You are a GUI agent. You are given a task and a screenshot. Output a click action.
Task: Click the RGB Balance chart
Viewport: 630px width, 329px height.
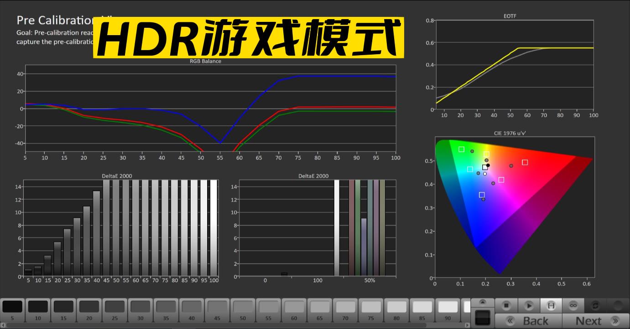pos(210,109)
